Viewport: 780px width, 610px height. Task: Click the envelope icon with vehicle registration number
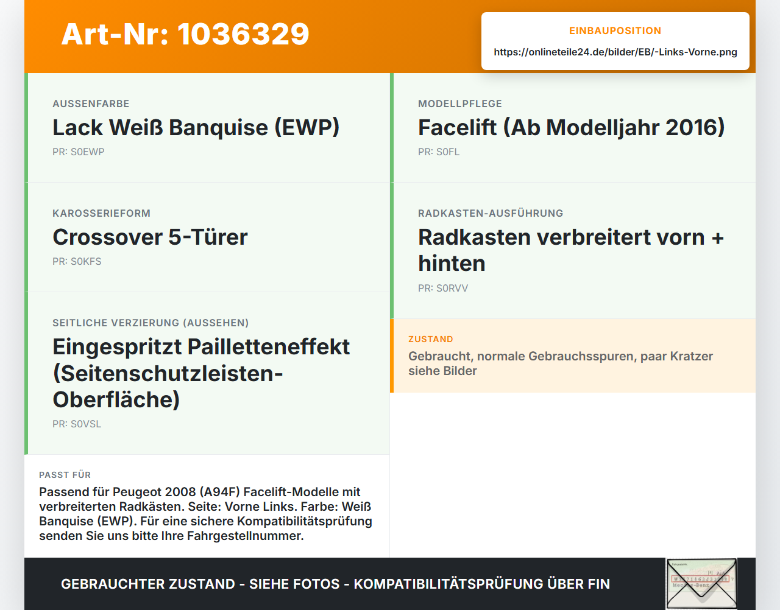point(701,583)
